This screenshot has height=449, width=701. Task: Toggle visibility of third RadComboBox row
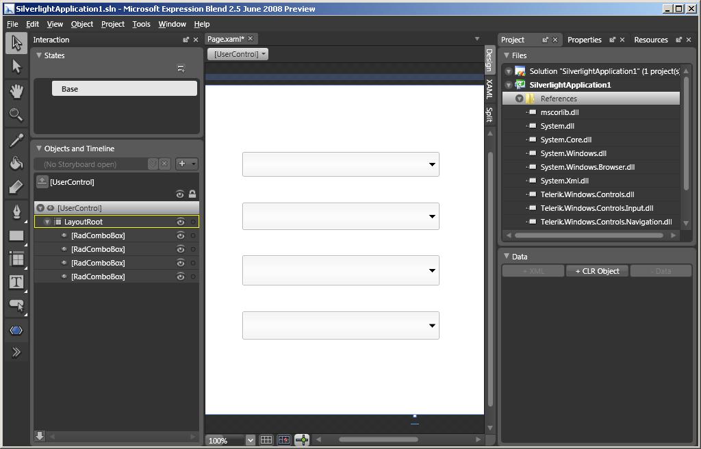(x=181, y=263)
